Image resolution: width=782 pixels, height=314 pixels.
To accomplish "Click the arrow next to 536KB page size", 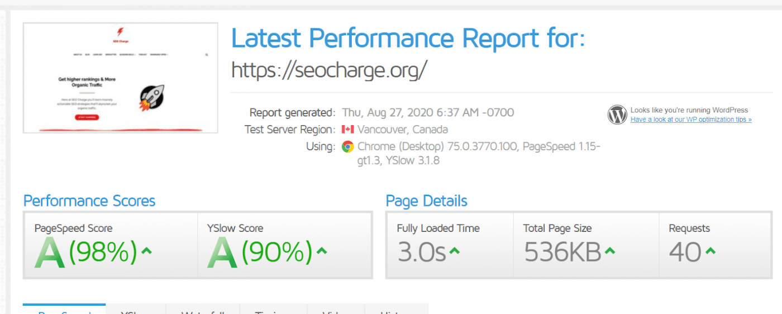I will point(610,251).
